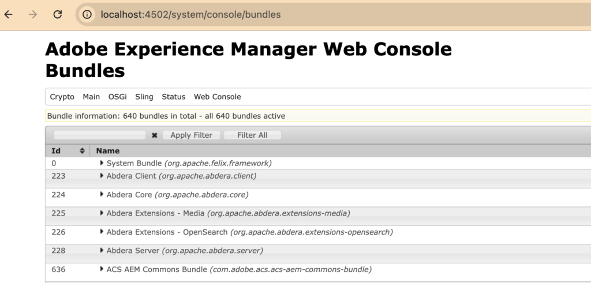Open the OSGi menu
Image resolution: width=591 pixels, height=283 pixels.
pyautogui.click(x=117, y=97)
